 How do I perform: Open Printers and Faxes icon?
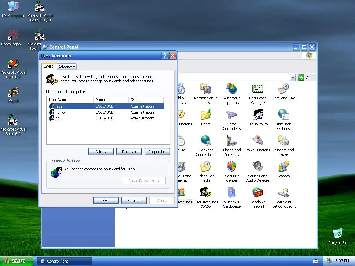pos(284,146)
